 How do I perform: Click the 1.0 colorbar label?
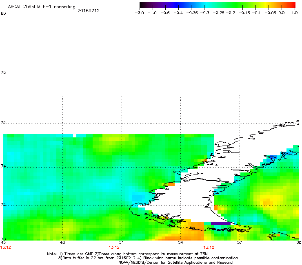[295, 13]
